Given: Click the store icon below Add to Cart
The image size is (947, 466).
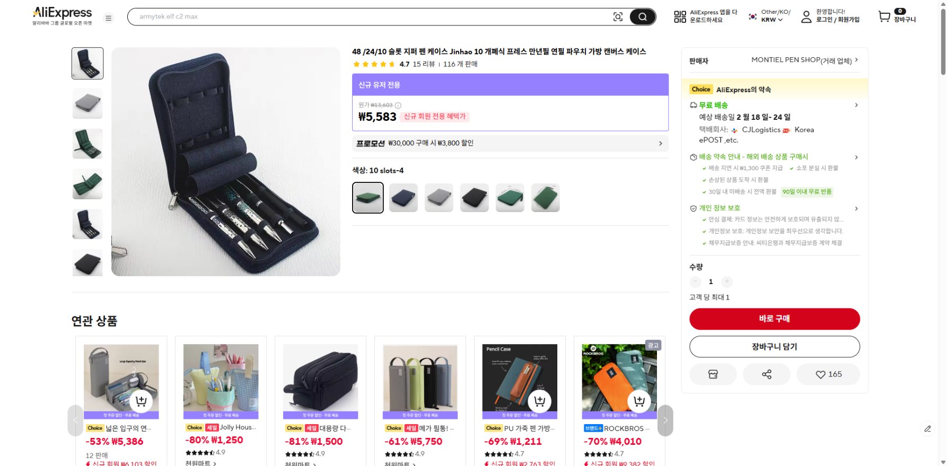Looking at the screenshot, I should (x=713, y=374).
